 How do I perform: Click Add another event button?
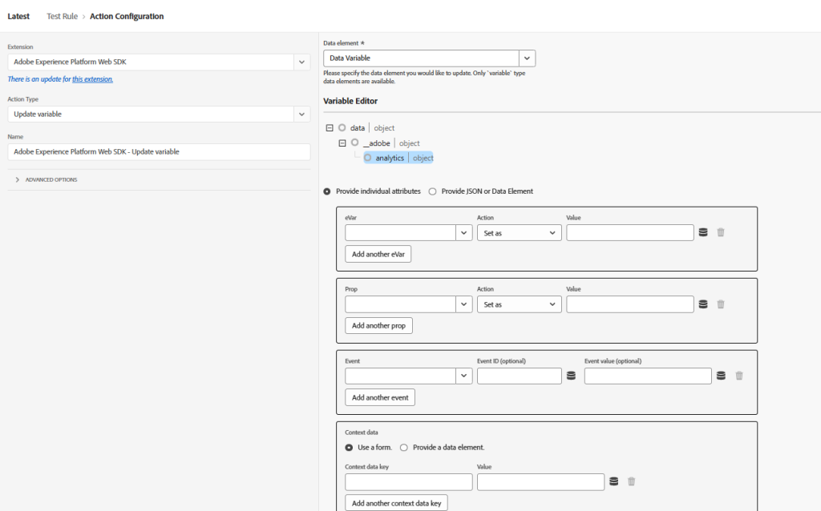coord(380,397)
